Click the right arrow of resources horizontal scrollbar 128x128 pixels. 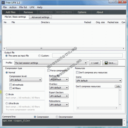tap(116, 108)
